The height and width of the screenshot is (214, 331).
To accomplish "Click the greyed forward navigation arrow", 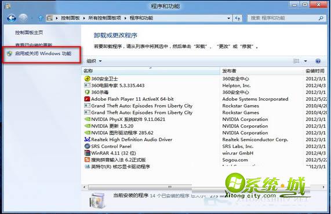I will pos(23,18).
